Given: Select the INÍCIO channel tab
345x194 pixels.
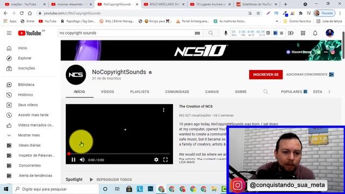Looking at the screenshot, I should pos(79,92).
